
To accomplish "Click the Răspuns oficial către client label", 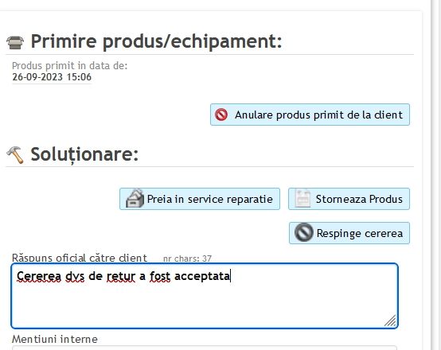I will pos(80,258).
